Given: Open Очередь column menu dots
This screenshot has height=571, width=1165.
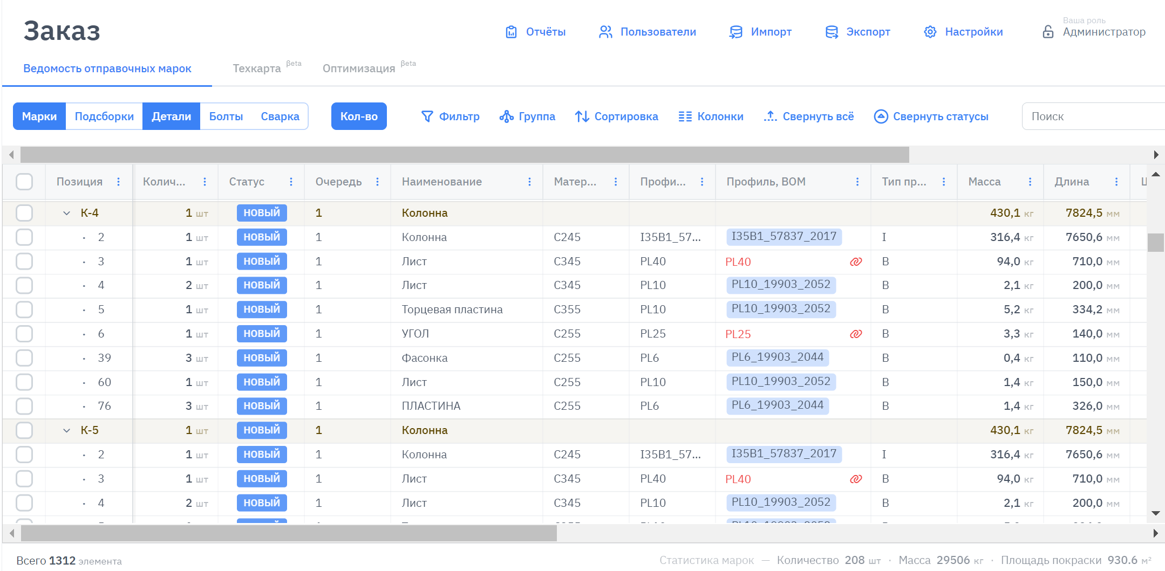Looking at the screenshot, I should point(378,182).
